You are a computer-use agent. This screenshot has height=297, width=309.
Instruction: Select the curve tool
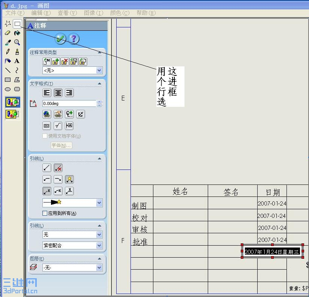point(17,70)
